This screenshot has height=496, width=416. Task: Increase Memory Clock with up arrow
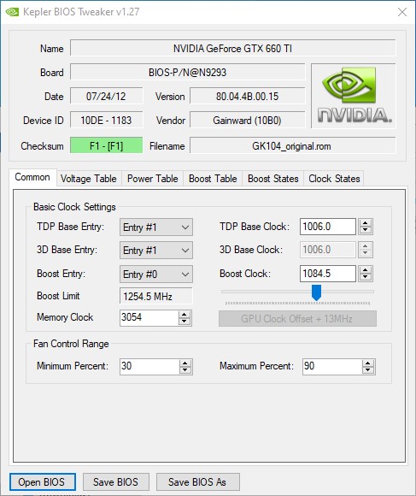pyautogui.click(x=185, y=314)
